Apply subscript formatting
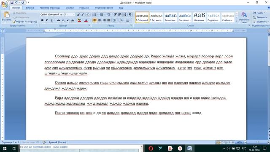 [x=63, y=20]
